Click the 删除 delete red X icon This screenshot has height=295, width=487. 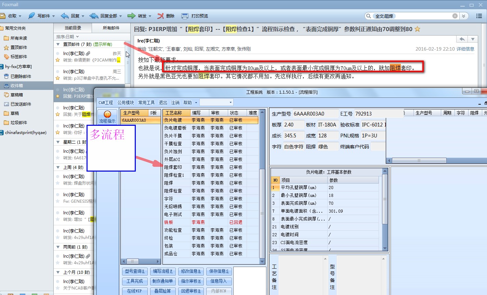[x=160, y=16]
